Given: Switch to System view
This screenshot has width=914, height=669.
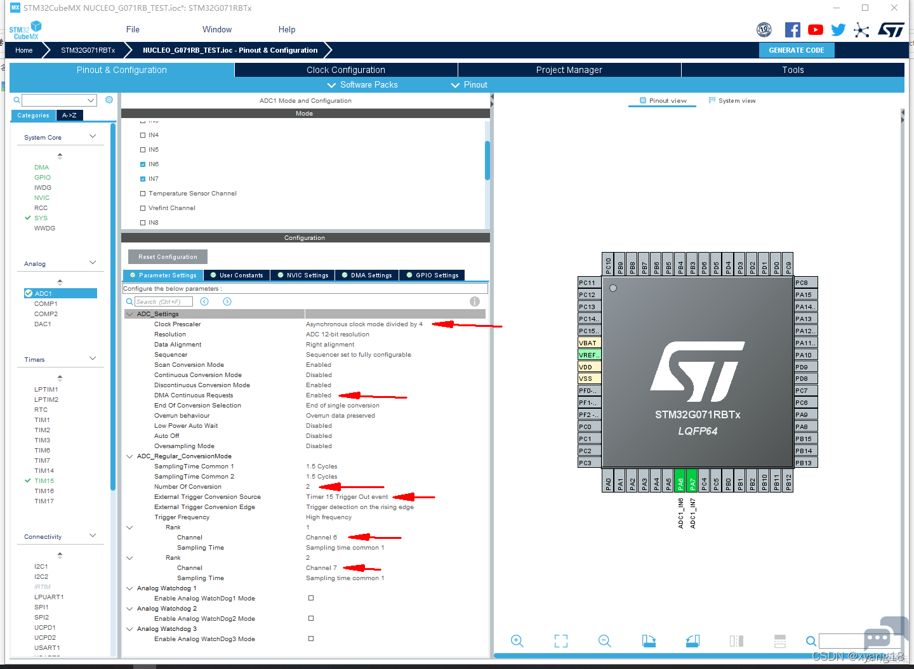Looking at the screenshot, I should click(732, 101).
